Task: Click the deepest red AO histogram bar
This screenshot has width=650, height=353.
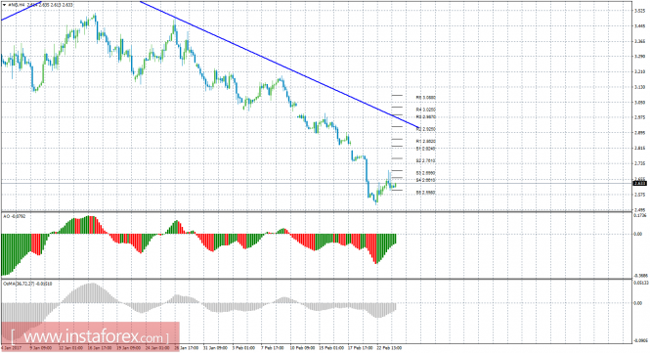Action: click(376, 249)
